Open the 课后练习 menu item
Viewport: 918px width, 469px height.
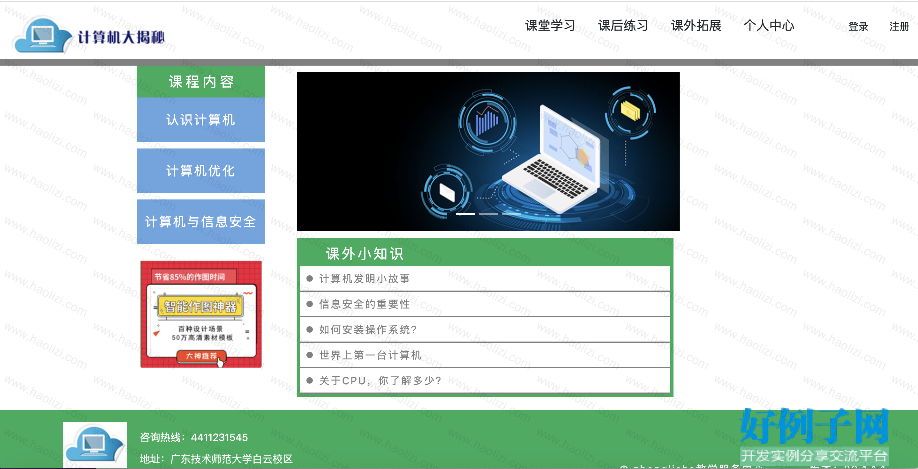tap(623, 25)
